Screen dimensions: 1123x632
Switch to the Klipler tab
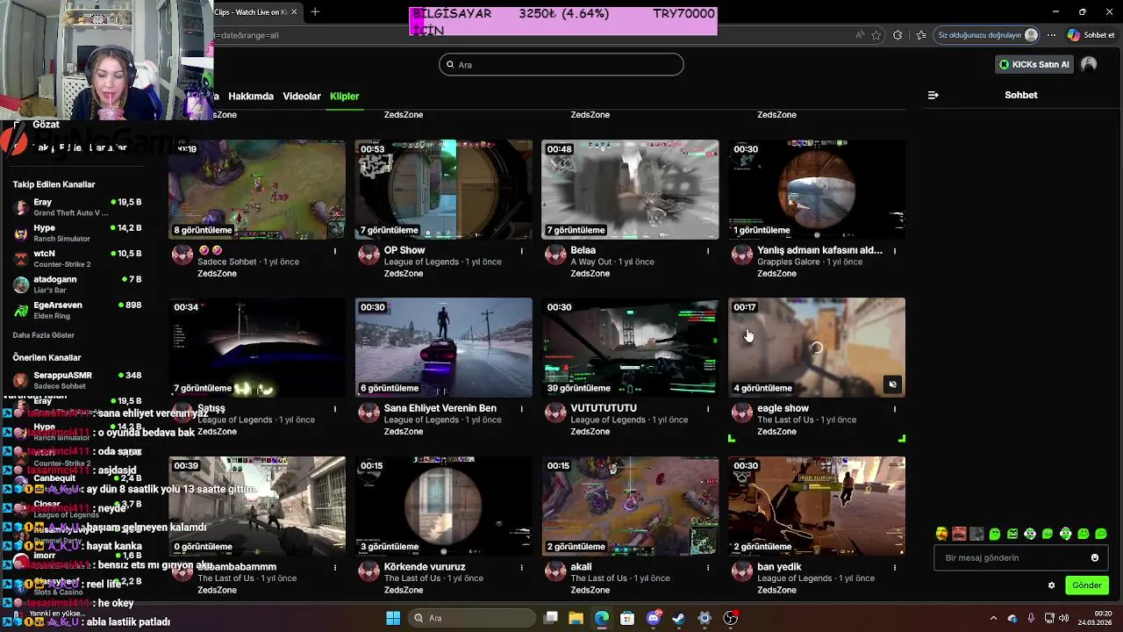[x=344, y=96]
